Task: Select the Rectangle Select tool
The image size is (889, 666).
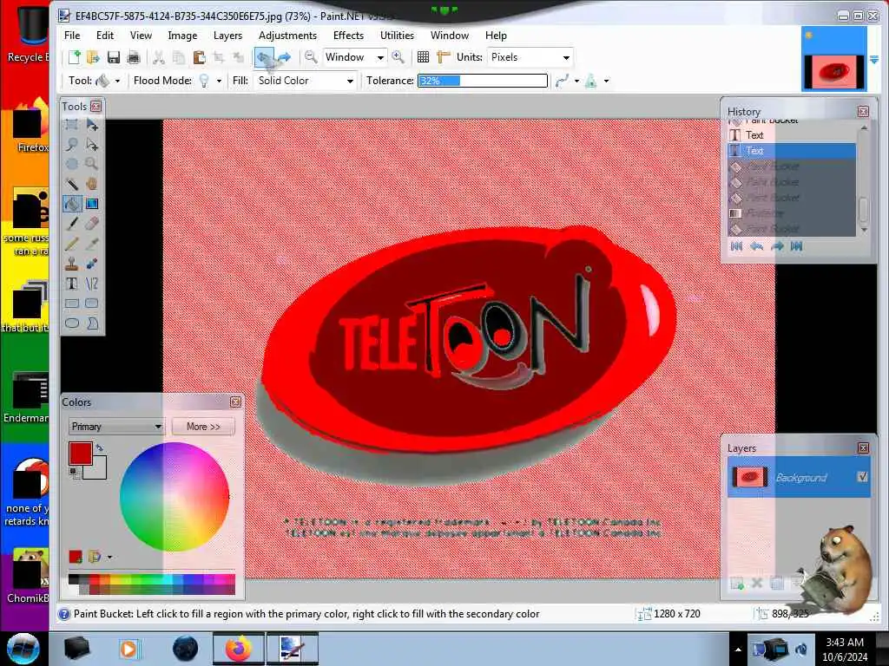Action: pyautogui.click(x=72, y=125)
